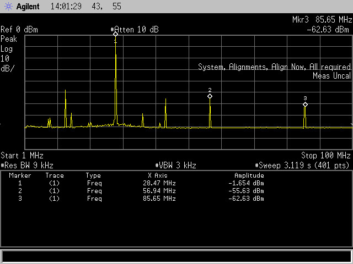Viewport: 353px width, 264px height.
Task: Click the #Sweep 3.119 s readout
Action: click(x=302, y=166)
